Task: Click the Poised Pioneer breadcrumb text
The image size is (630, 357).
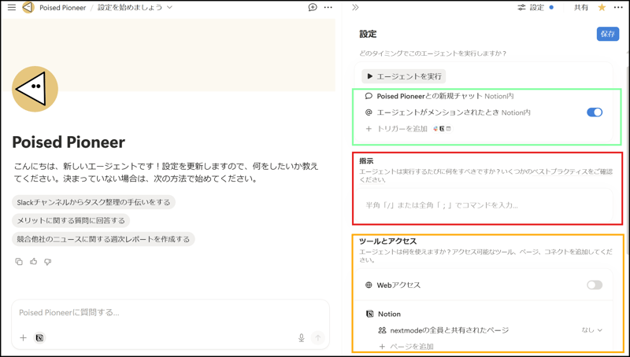Action: [63, 8]
